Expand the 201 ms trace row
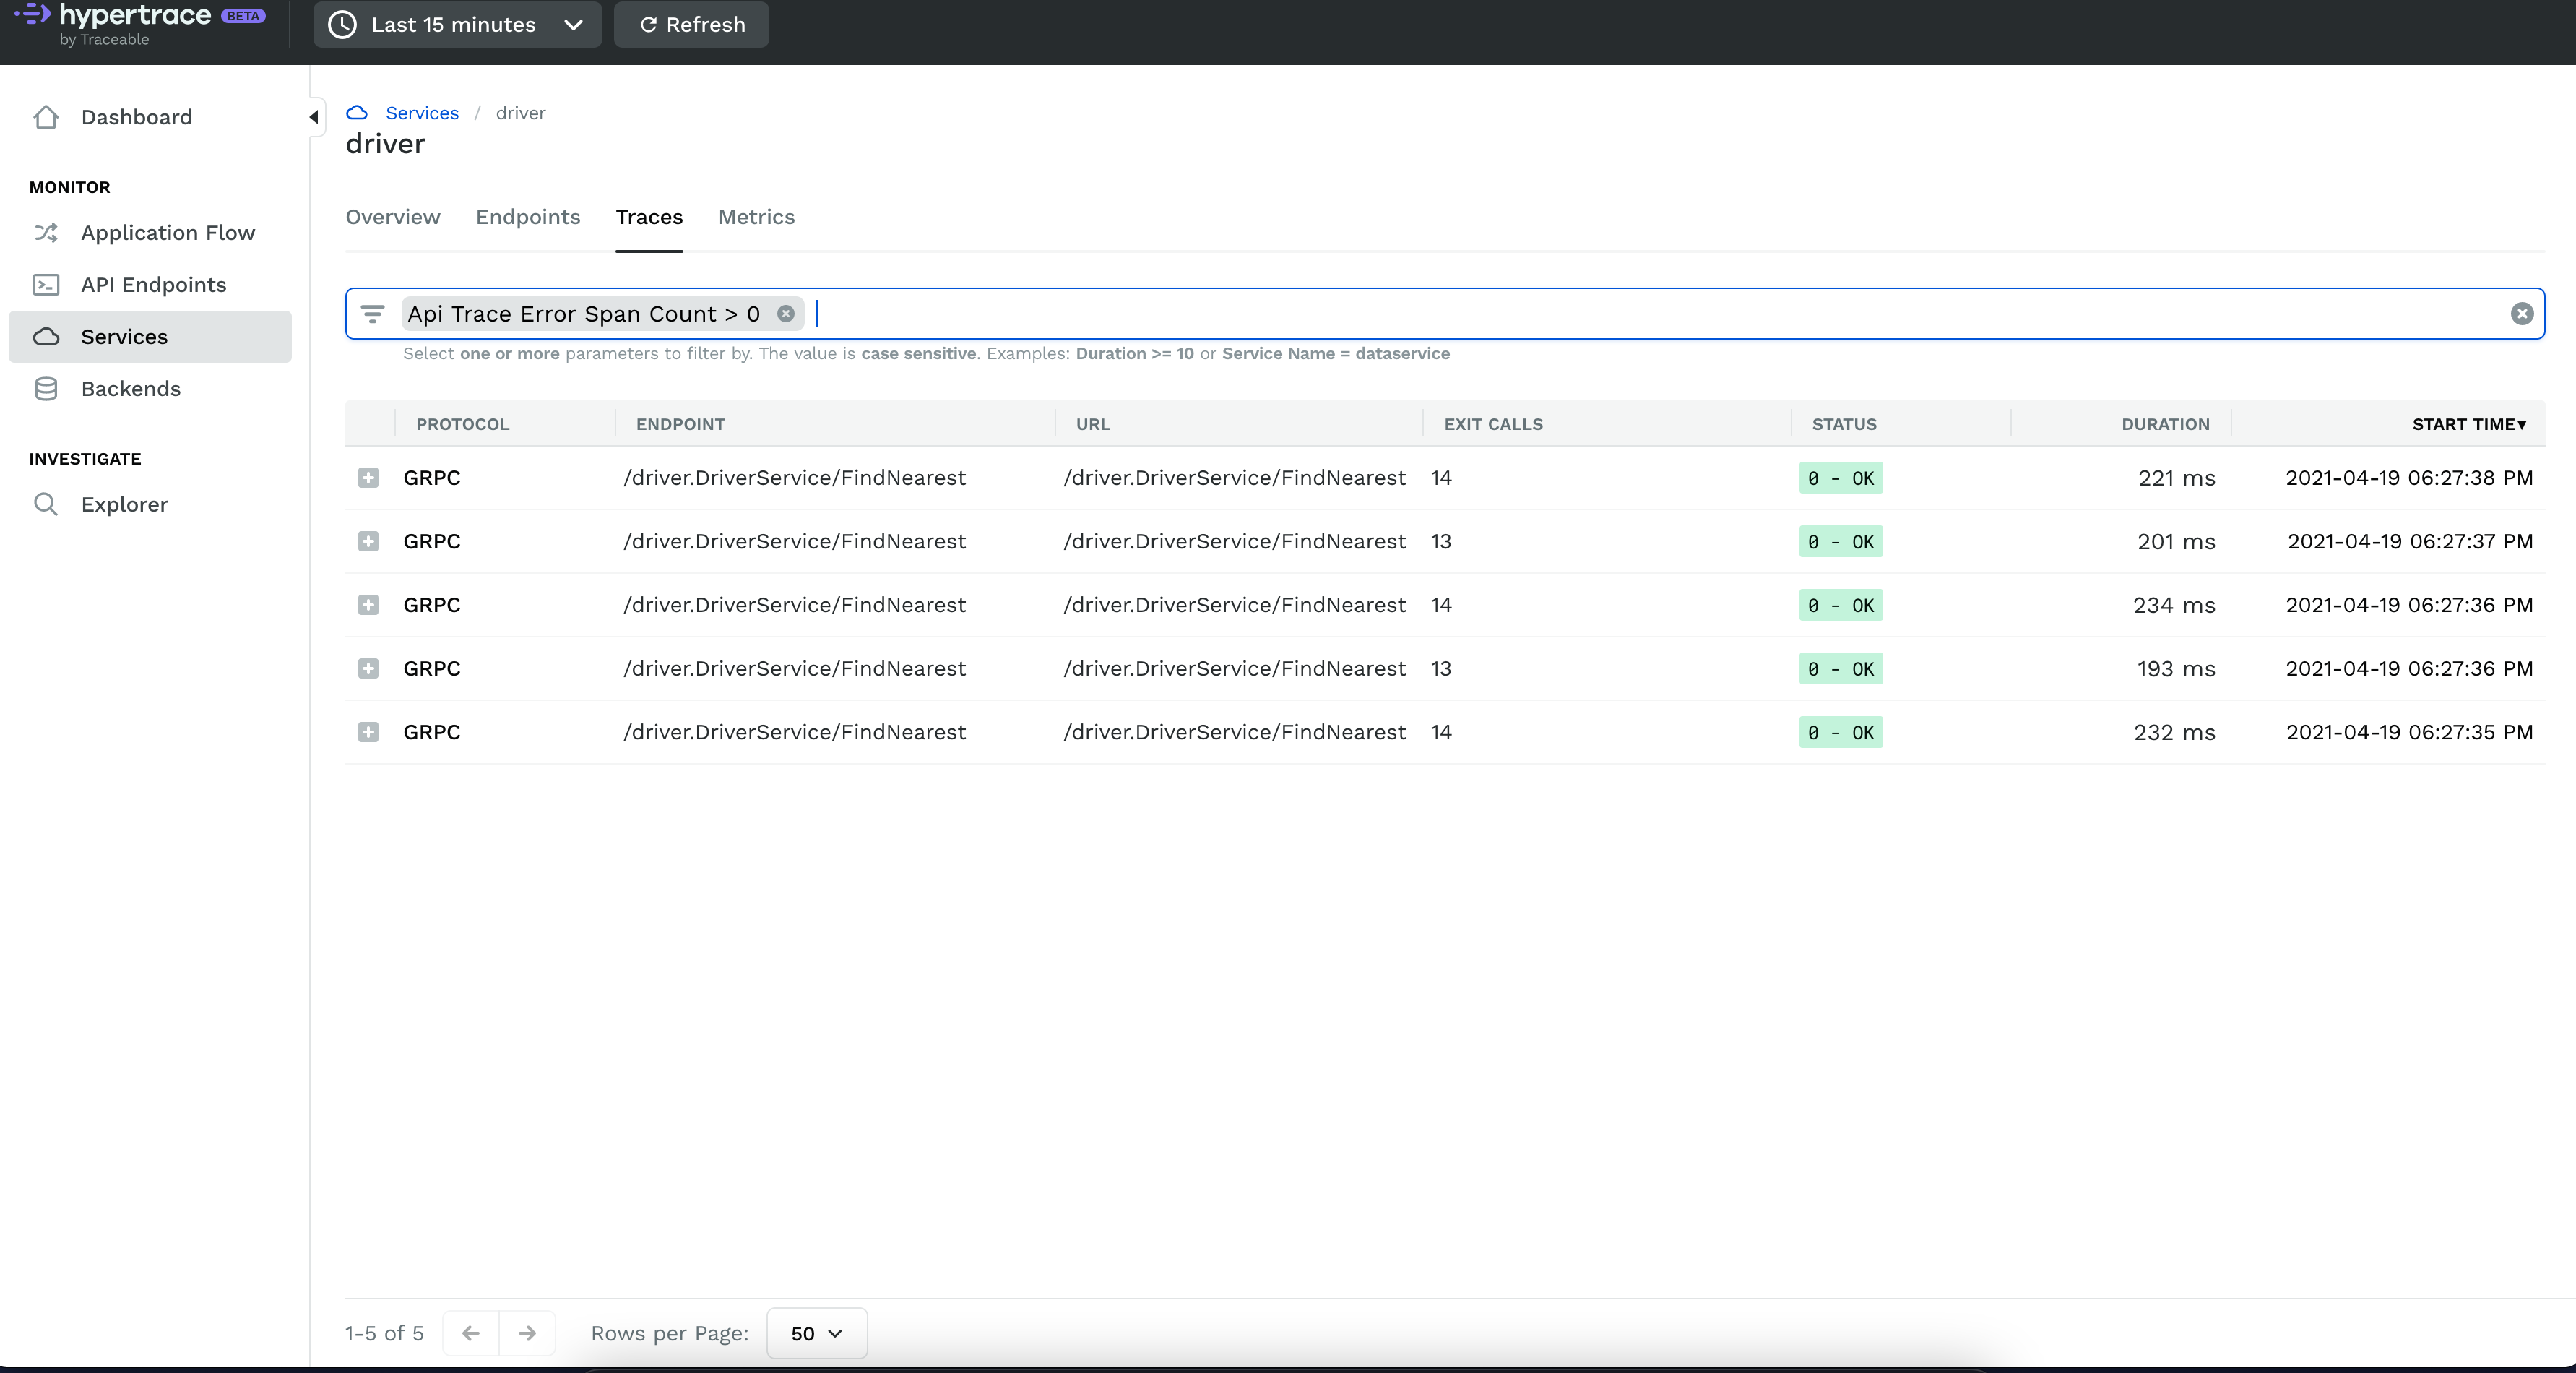Image resolution: width=2576 pixels, height=1373 pixels. [368, 541]
